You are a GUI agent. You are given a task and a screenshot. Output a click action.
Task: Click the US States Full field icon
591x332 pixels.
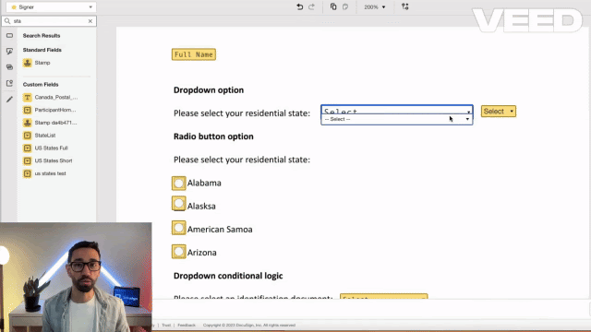tap(27, 148)
